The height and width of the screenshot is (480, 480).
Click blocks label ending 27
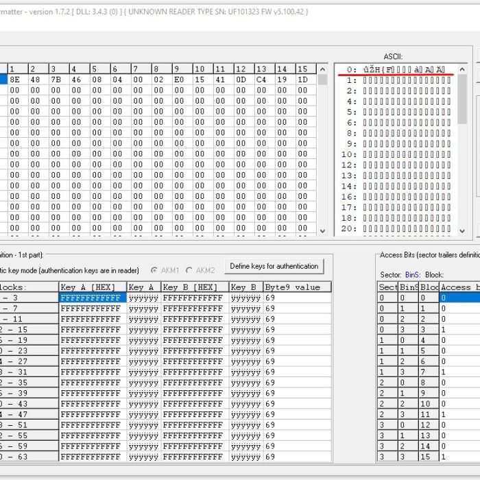point(29,361)
